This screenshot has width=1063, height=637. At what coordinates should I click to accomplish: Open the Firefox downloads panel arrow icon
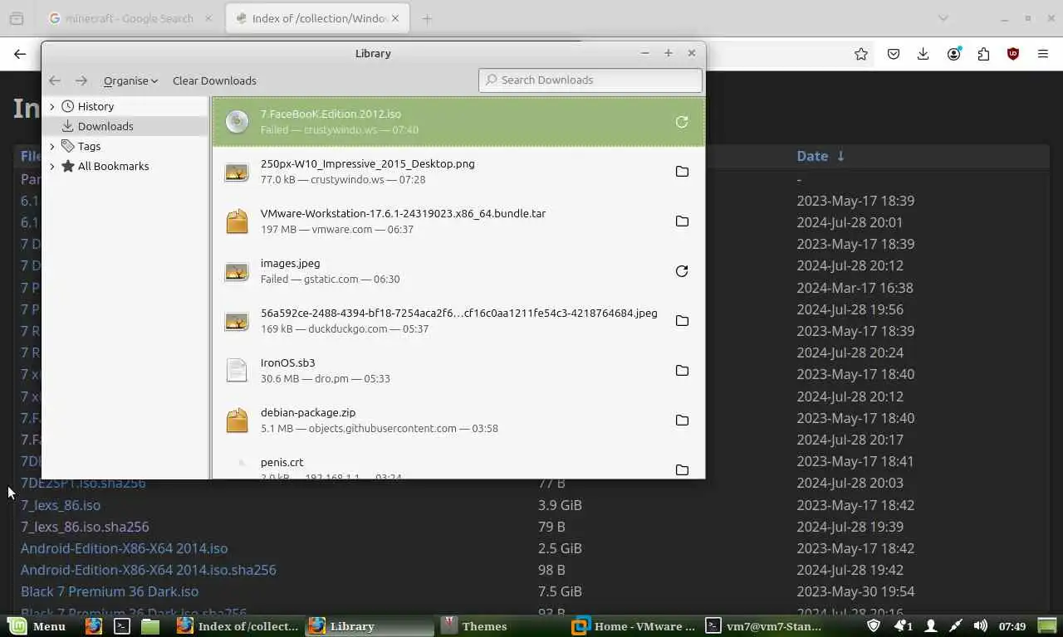coord(923,54)
